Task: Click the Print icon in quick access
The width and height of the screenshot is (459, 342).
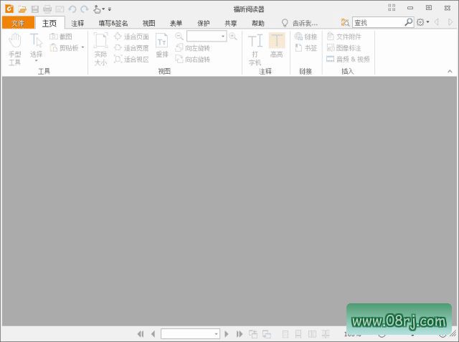Action: tap(47, 9)
